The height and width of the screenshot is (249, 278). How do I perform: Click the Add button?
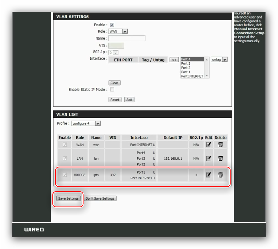coord(129,100)
